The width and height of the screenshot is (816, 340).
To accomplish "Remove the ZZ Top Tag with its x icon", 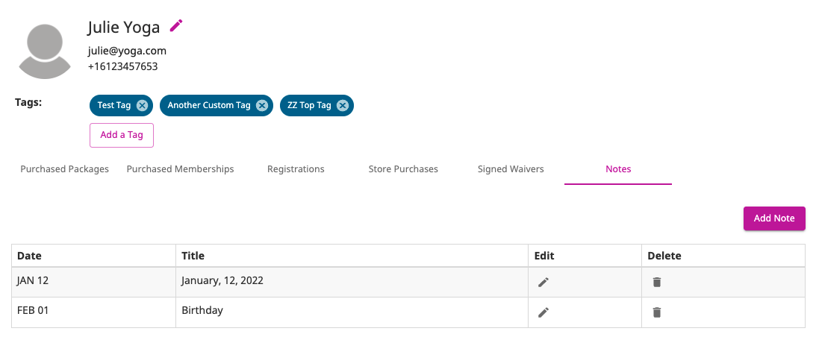I will coord(342,106).
